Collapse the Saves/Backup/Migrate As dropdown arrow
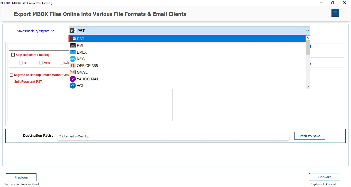 coord(308,31)
